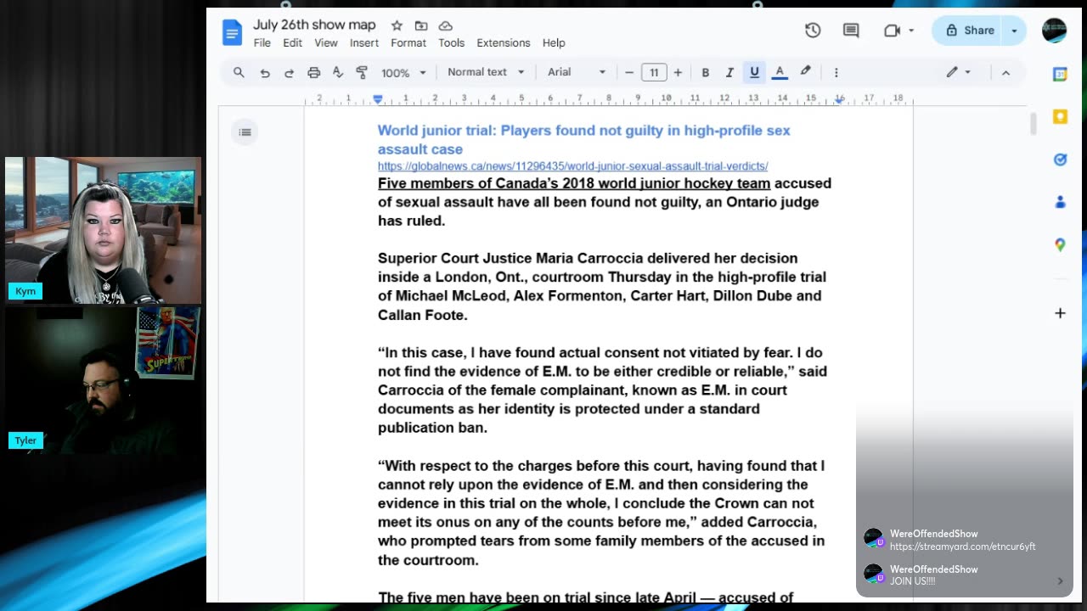Viewport: 1087px width, 611px height.
Task: Click right indent marker on ruler
Action: coord(839,100)
